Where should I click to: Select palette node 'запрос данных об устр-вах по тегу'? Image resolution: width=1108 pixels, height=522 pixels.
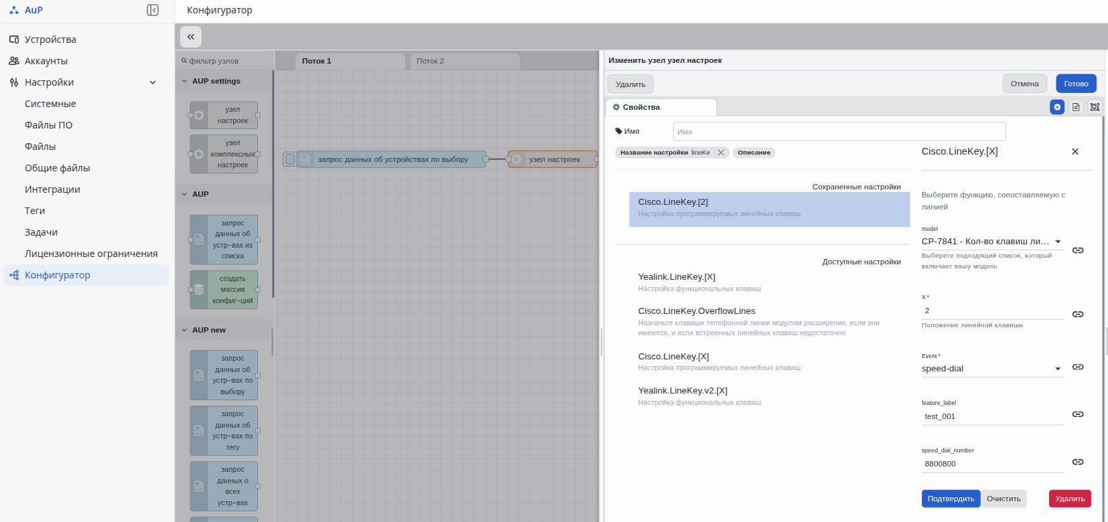224,431
